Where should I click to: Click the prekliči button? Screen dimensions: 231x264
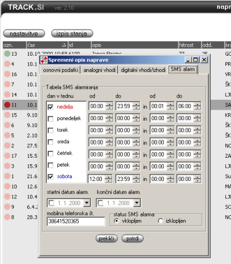107,238
